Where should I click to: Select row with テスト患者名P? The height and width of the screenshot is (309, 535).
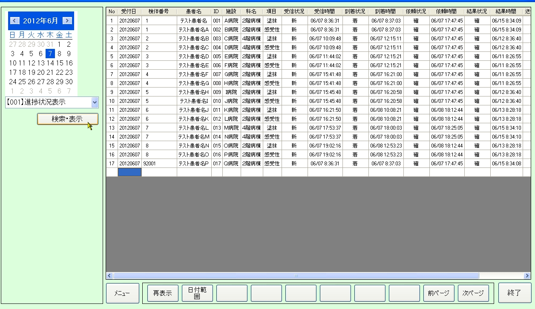194,163
